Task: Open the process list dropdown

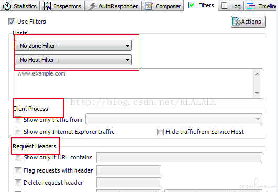Action: pos(174,119)
